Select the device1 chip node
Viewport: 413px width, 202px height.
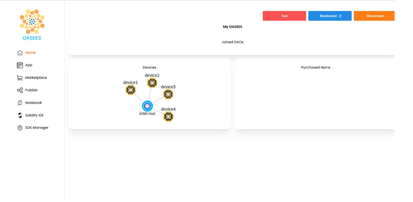point(130,90)
